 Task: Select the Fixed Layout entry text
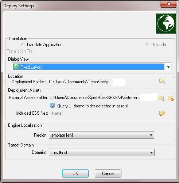31,67
